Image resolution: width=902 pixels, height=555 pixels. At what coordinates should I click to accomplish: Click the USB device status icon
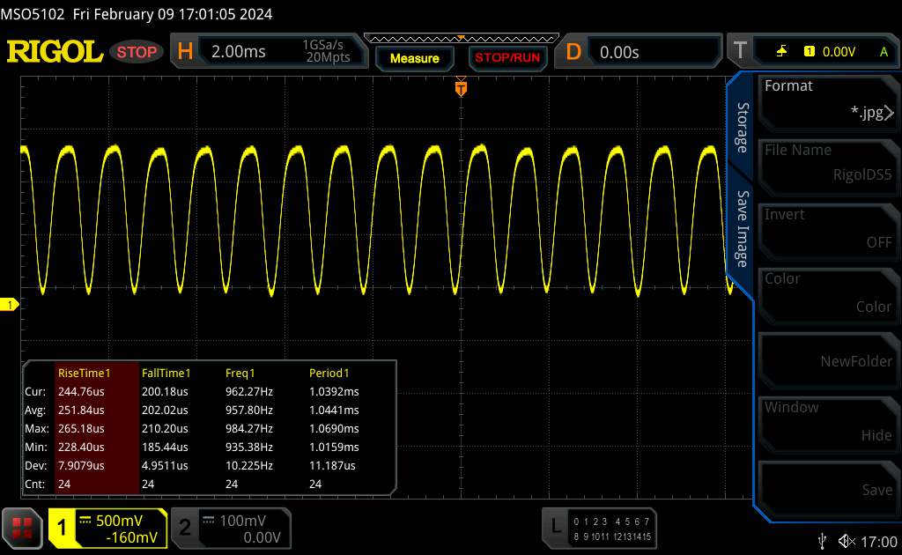(823, 541)
